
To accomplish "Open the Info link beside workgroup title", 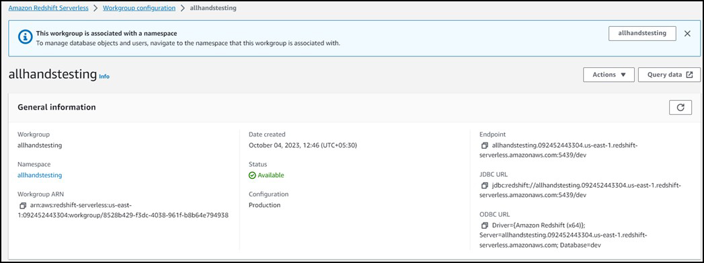I will [x=104, y=77].
